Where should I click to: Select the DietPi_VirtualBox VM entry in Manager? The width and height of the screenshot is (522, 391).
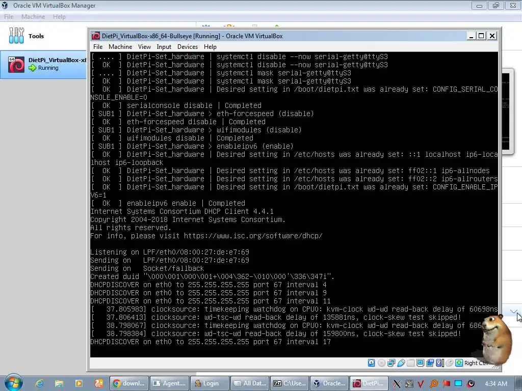[x=43, y=64]
